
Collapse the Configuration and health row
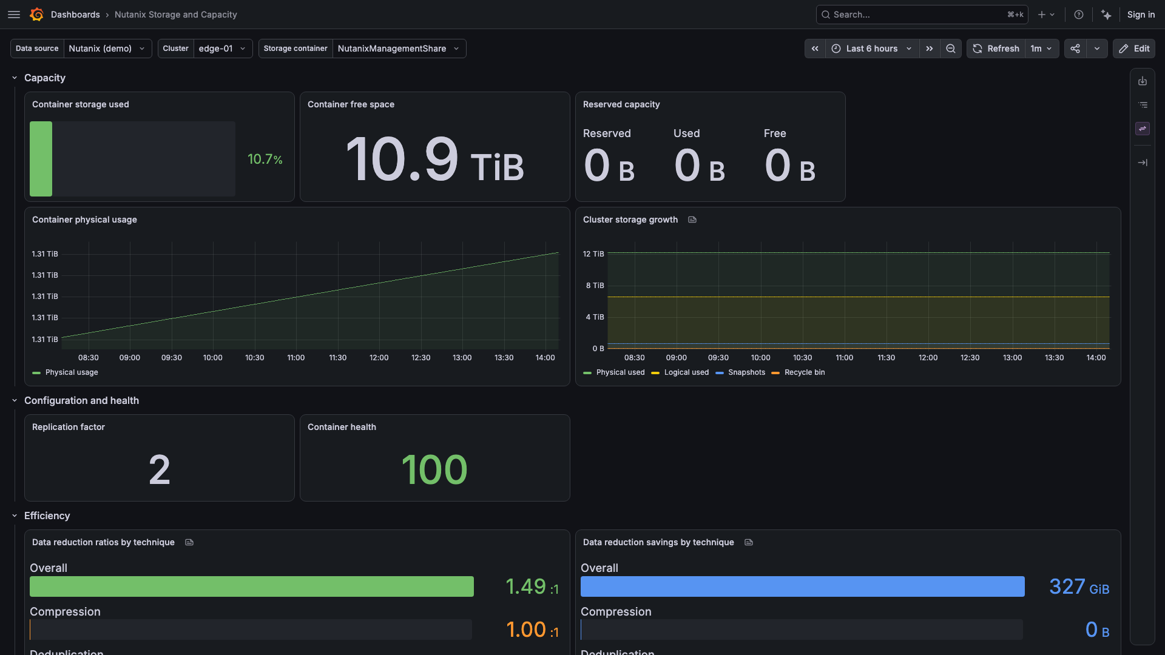click(x=15, y=401)
